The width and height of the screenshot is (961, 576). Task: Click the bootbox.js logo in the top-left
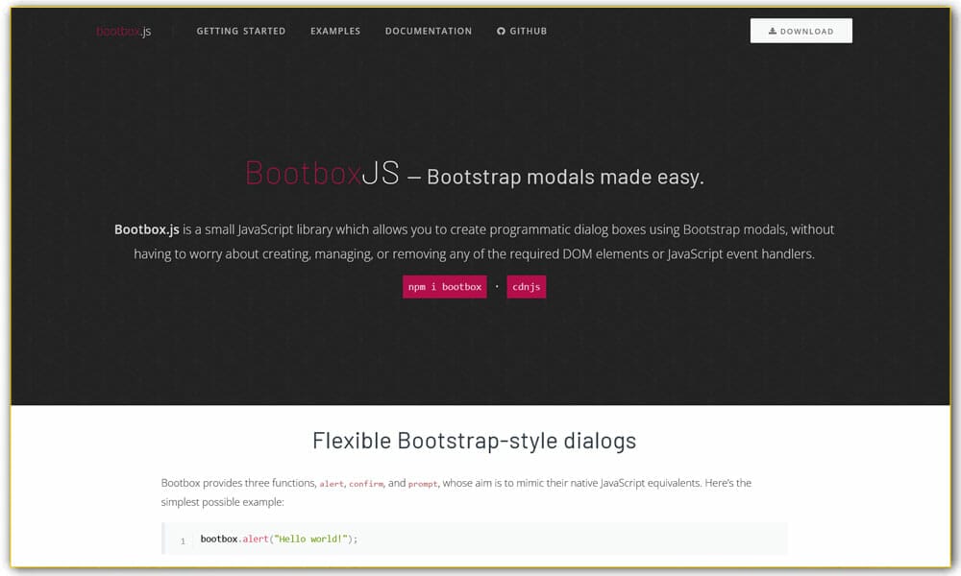pos(123,30)
